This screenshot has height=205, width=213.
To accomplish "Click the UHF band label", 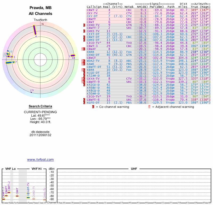I will [x=134, y=169].
